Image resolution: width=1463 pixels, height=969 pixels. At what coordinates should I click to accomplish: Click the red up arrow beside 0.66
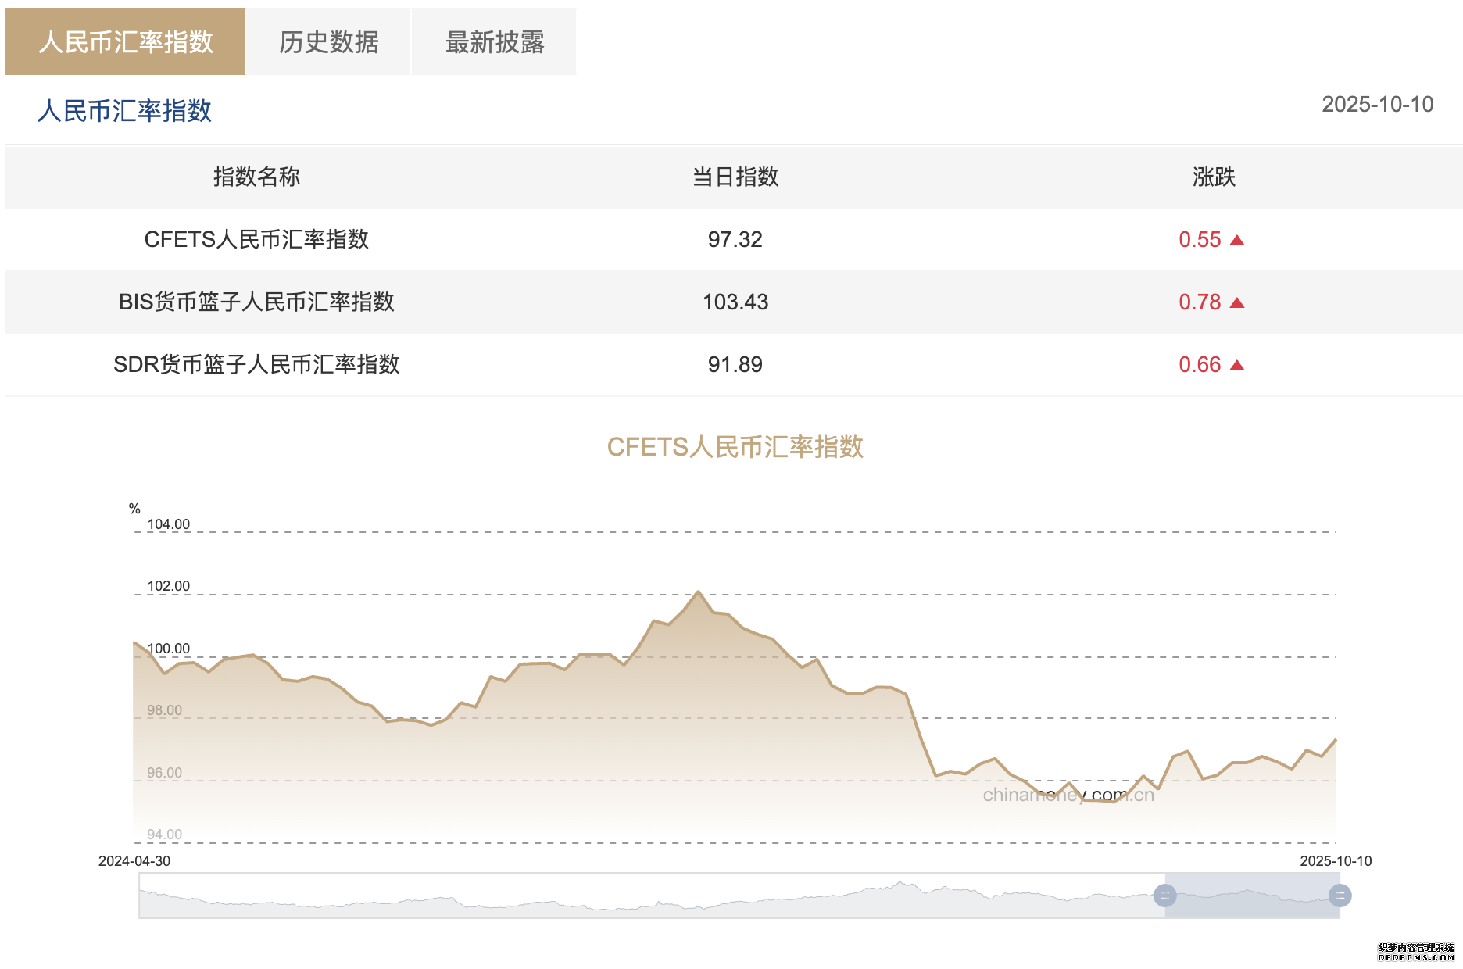1236,365
